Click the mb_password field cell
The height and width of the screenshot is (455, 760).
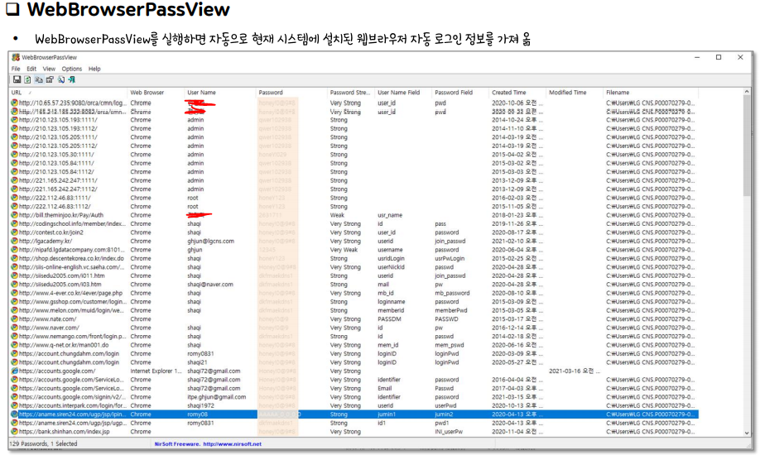(452, 293)
